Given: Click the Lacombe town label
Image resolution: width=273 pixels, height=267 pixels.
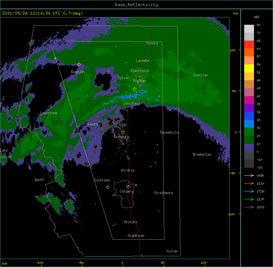Looking at the screenshot, I should coord(143,61).
